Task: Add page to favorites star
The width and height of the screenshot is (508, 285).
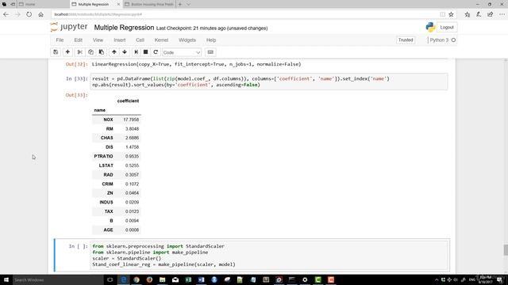Action: [451, 14]
